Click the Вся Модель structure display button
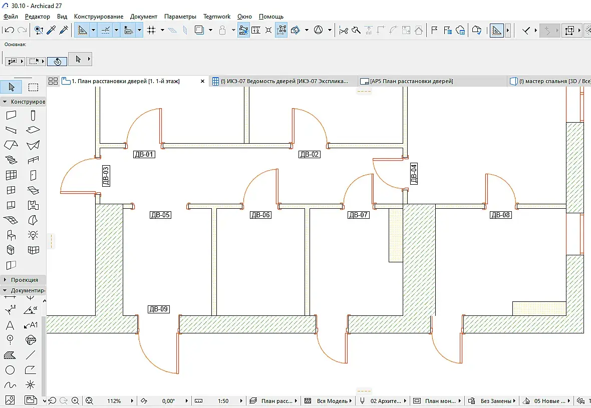591x408 pixels. click(332, 401)
